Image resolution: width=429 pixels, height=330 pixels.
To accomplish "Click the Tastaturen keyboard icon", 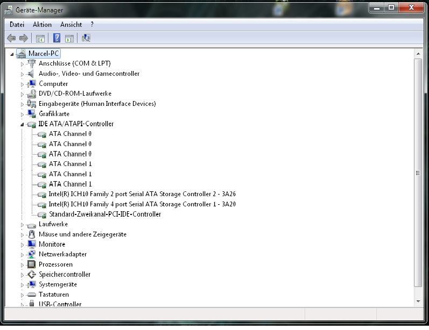I will coord(31,295).
